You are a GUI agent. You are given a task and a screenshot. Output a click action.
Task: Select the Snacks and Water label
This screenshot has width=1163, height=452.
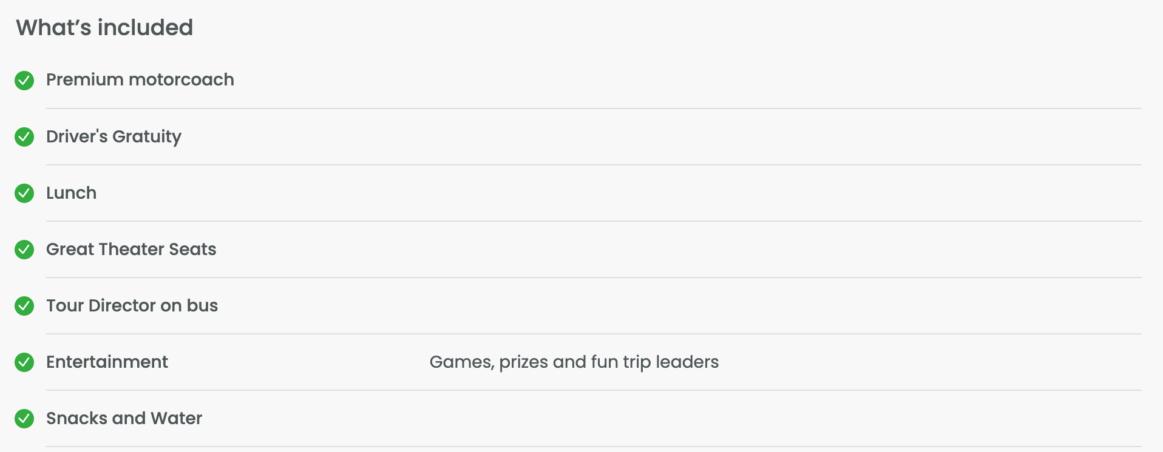[124, 419]
